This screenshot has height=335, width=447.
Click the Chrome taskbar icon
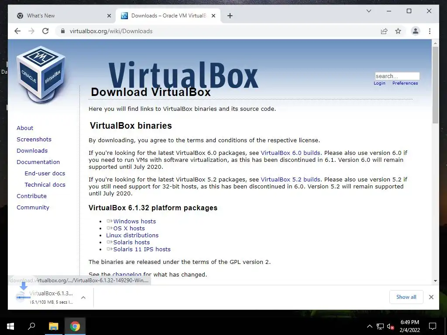tap(75, 326)
